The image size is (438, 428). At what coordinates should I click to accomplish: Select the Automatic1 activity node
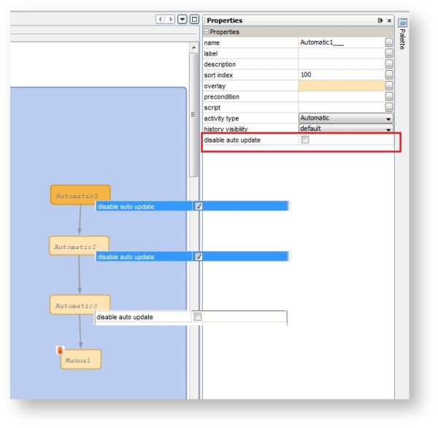pos(80,196)
